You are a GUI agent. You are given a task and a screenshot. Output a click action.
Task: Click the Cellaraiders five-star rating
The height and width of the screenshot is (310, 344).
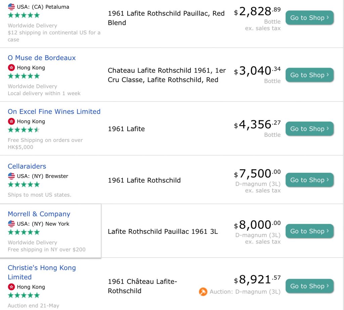pyautogui.click(x=24, y=184)
